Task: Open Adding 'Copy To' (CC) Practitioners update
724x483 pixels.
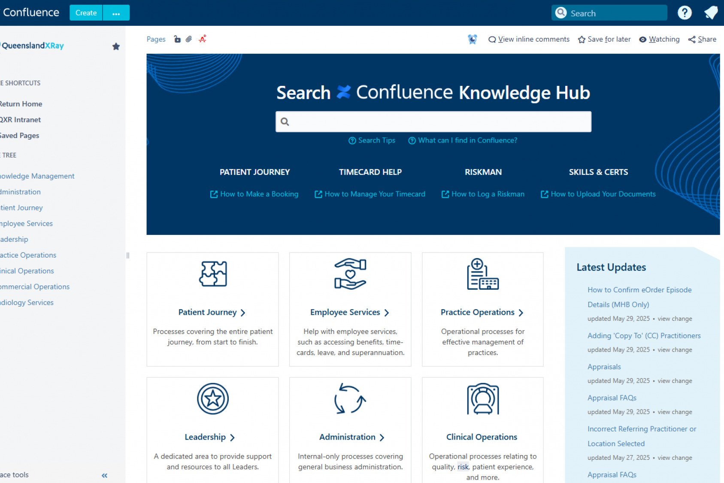Action: point(644,336)
